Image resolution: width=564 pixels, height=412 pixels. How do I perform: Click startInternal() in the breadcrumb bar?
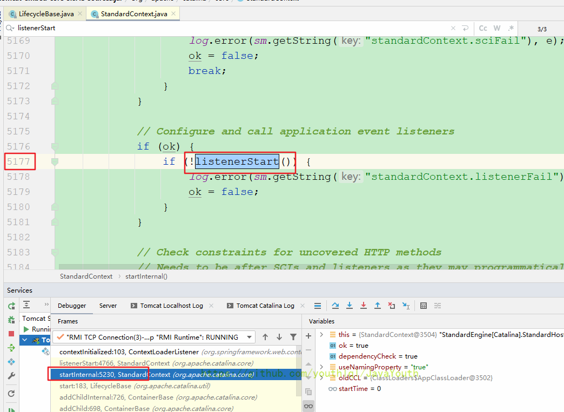pyautogui.click(x=146, y=276)
